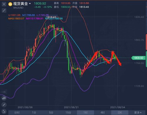Expand the 更多 more timeframes menu
This screenshot has height=115, width=147.
[x=138, y=113]
